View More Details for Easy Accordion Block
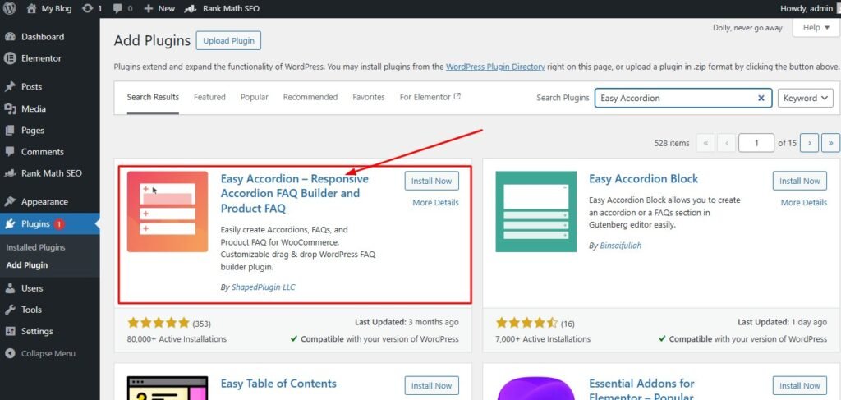This screenshot has height=400, width=841. pos(804,203)
